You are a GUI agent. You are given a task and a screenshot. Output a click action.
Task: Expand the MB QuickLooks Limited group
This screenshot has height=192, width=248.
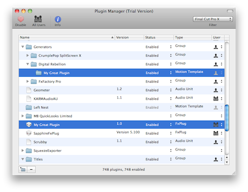23,116
